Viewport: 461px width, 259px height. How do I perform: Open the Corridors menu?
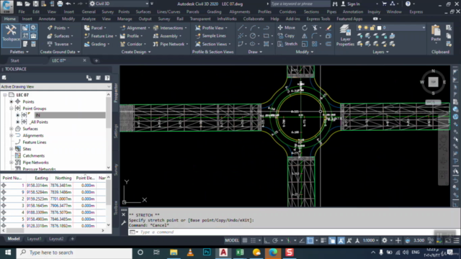click(x=287, y=12)
